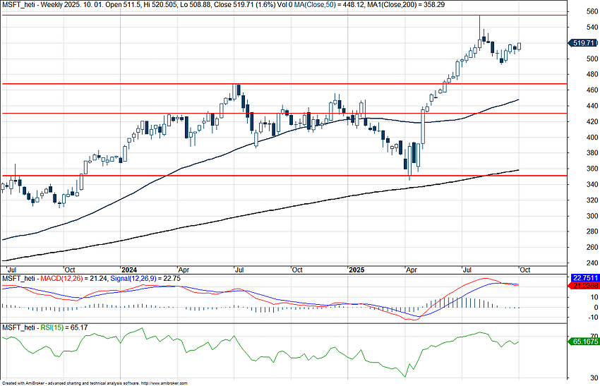
Task: Click the 2025 year label on time axis
Action: [356, 270]
